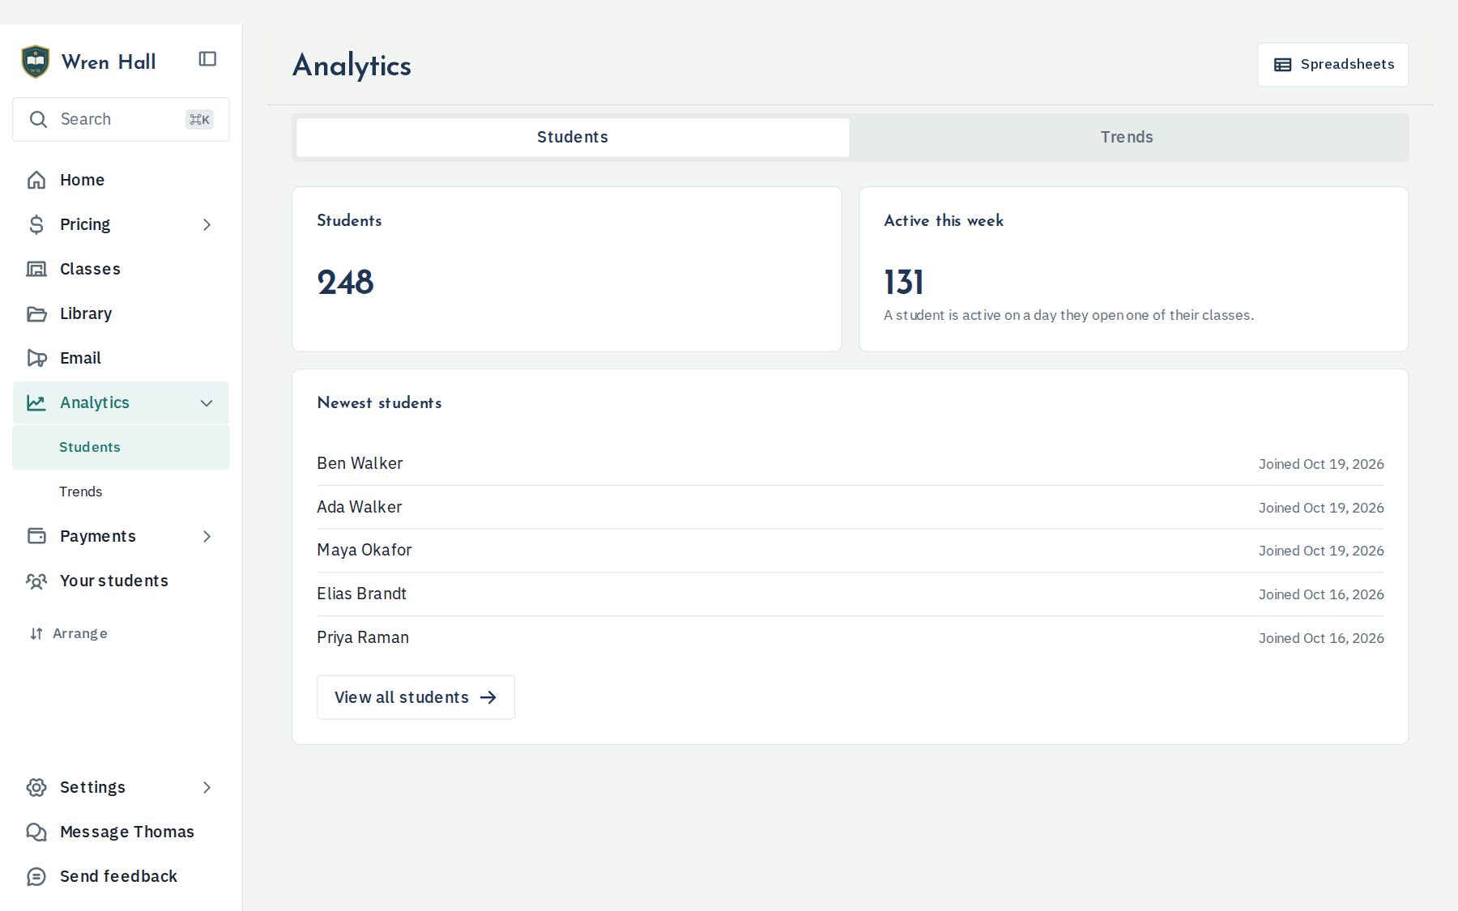The width and height of the screenshot is (1458, 911).
Task: Click Arrange sidebar option
Action: (x=69, y=633)
